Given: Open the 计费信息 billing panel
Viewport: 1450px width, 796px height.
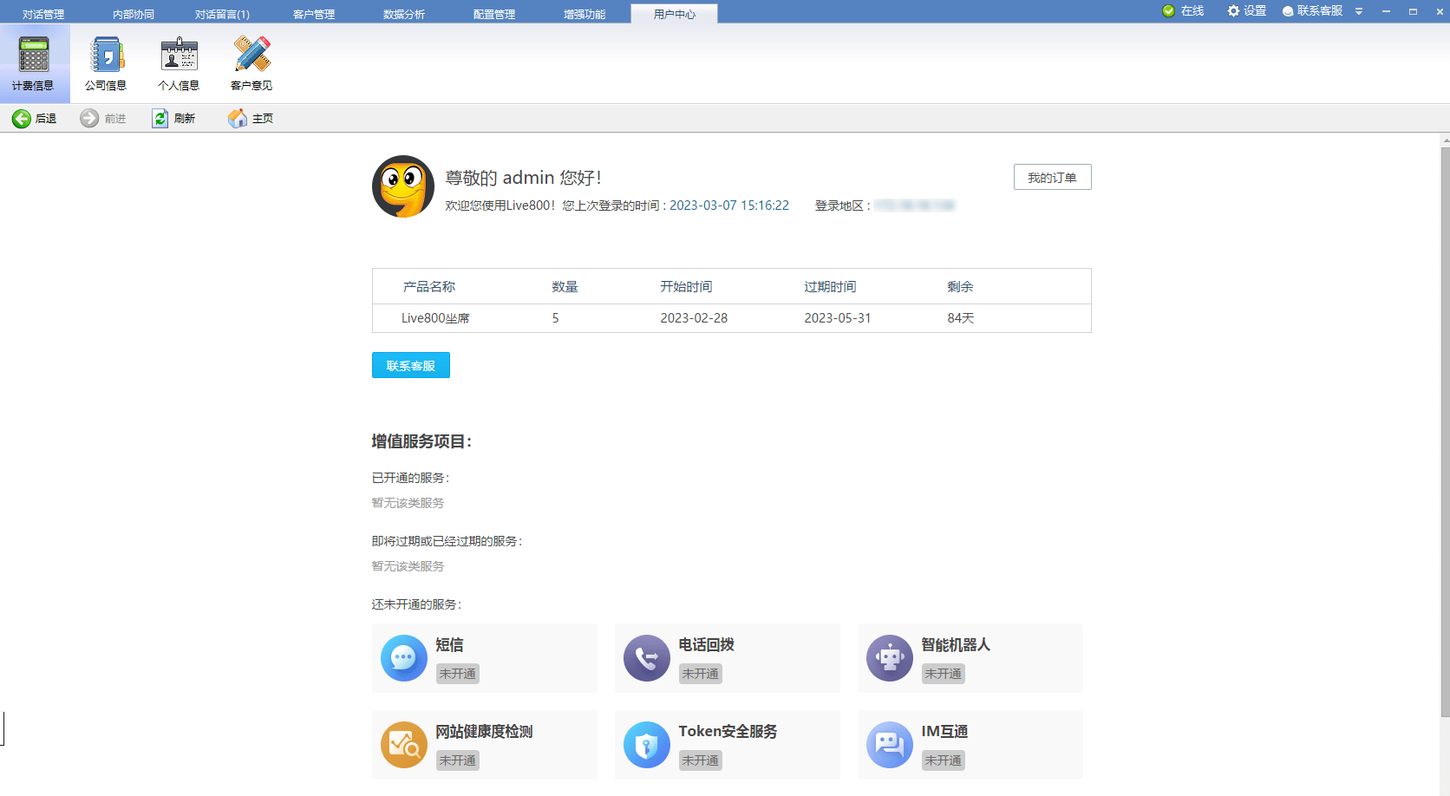Looking at the screenshot, I should click(x=36, y=62).
